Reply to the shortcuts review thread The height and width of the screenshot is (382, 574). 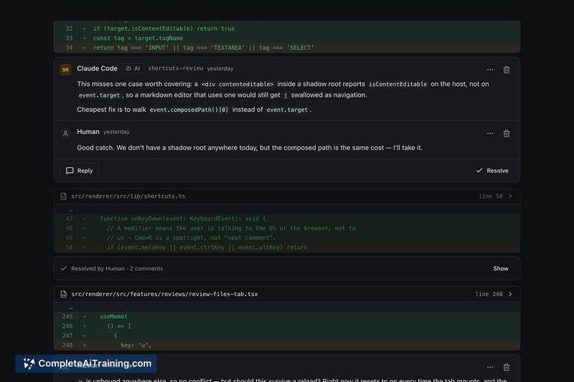[x=80, y=171]
